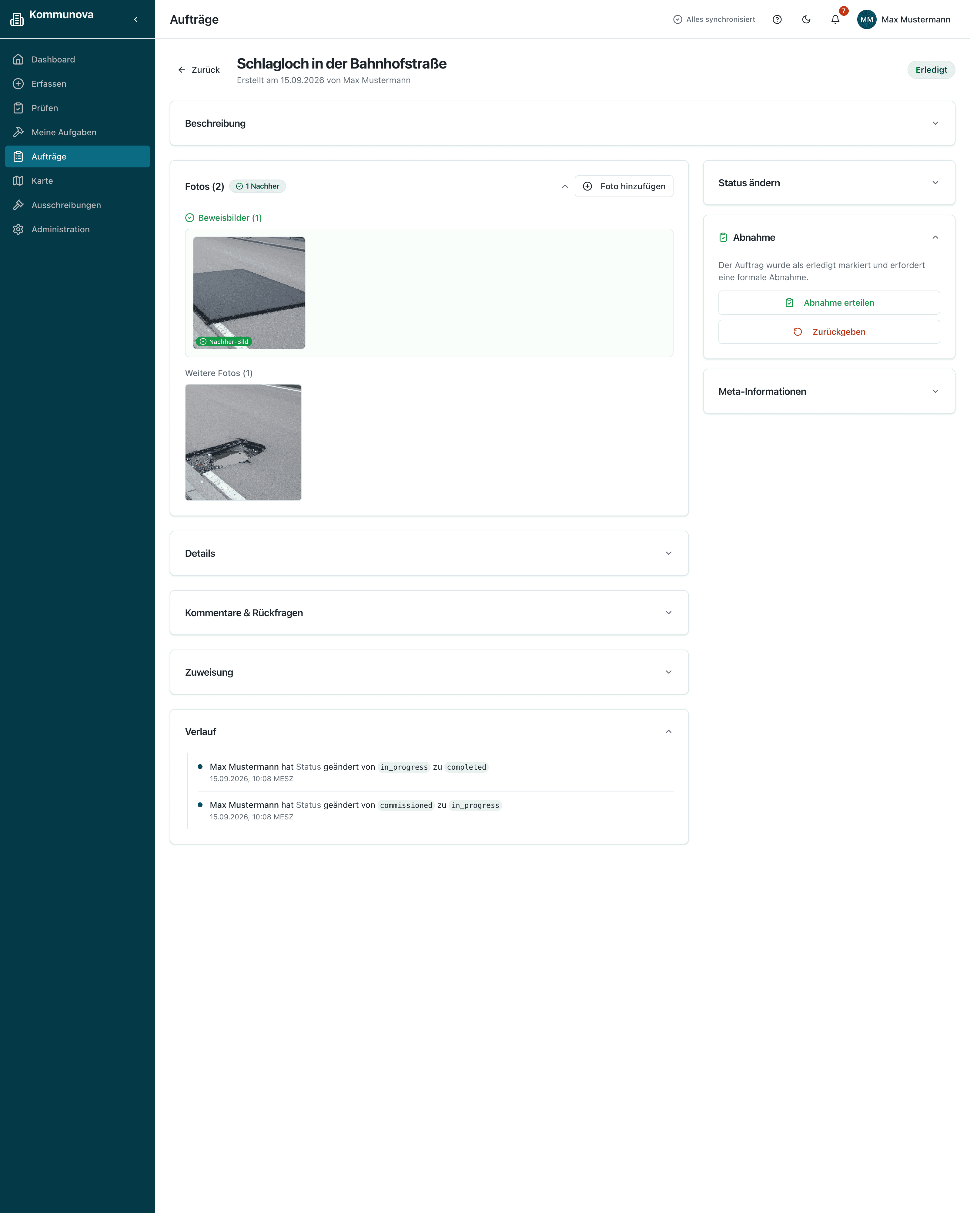The image size is (970, 1213).
Task: Click the Max Mustermann username in header
Action: point(915,19)
